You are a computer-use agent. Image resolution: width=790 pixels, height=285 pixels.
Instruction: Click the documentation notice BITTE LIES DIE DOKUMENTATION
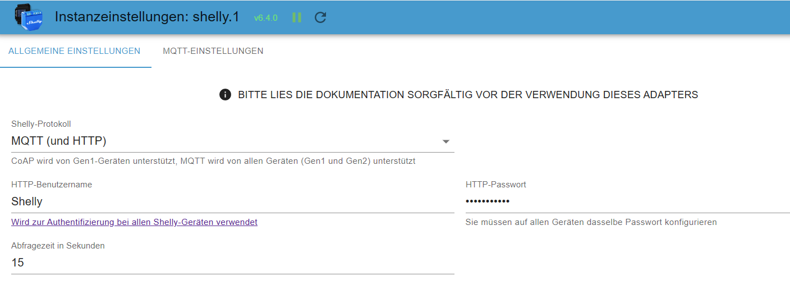tap(468, 95)
